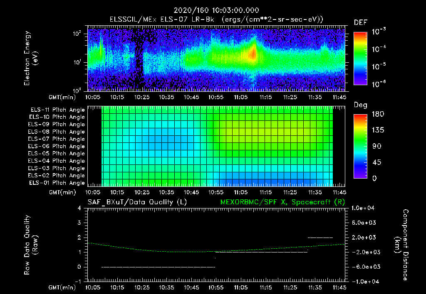Click the red peak in the spectrogram

(x=253, y=53)
